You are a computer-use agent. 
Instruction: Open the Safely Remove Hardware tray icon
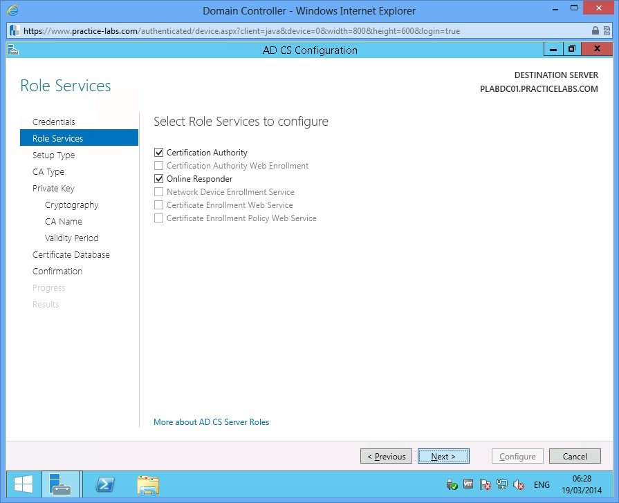click(451, 484)
